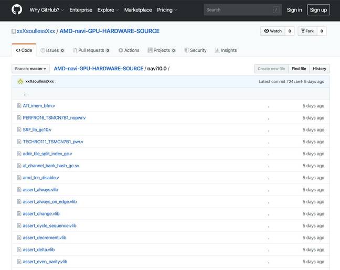Screen dimensions: 340x270
Task: Switch to the Projects tab
Action: [161, 50]
